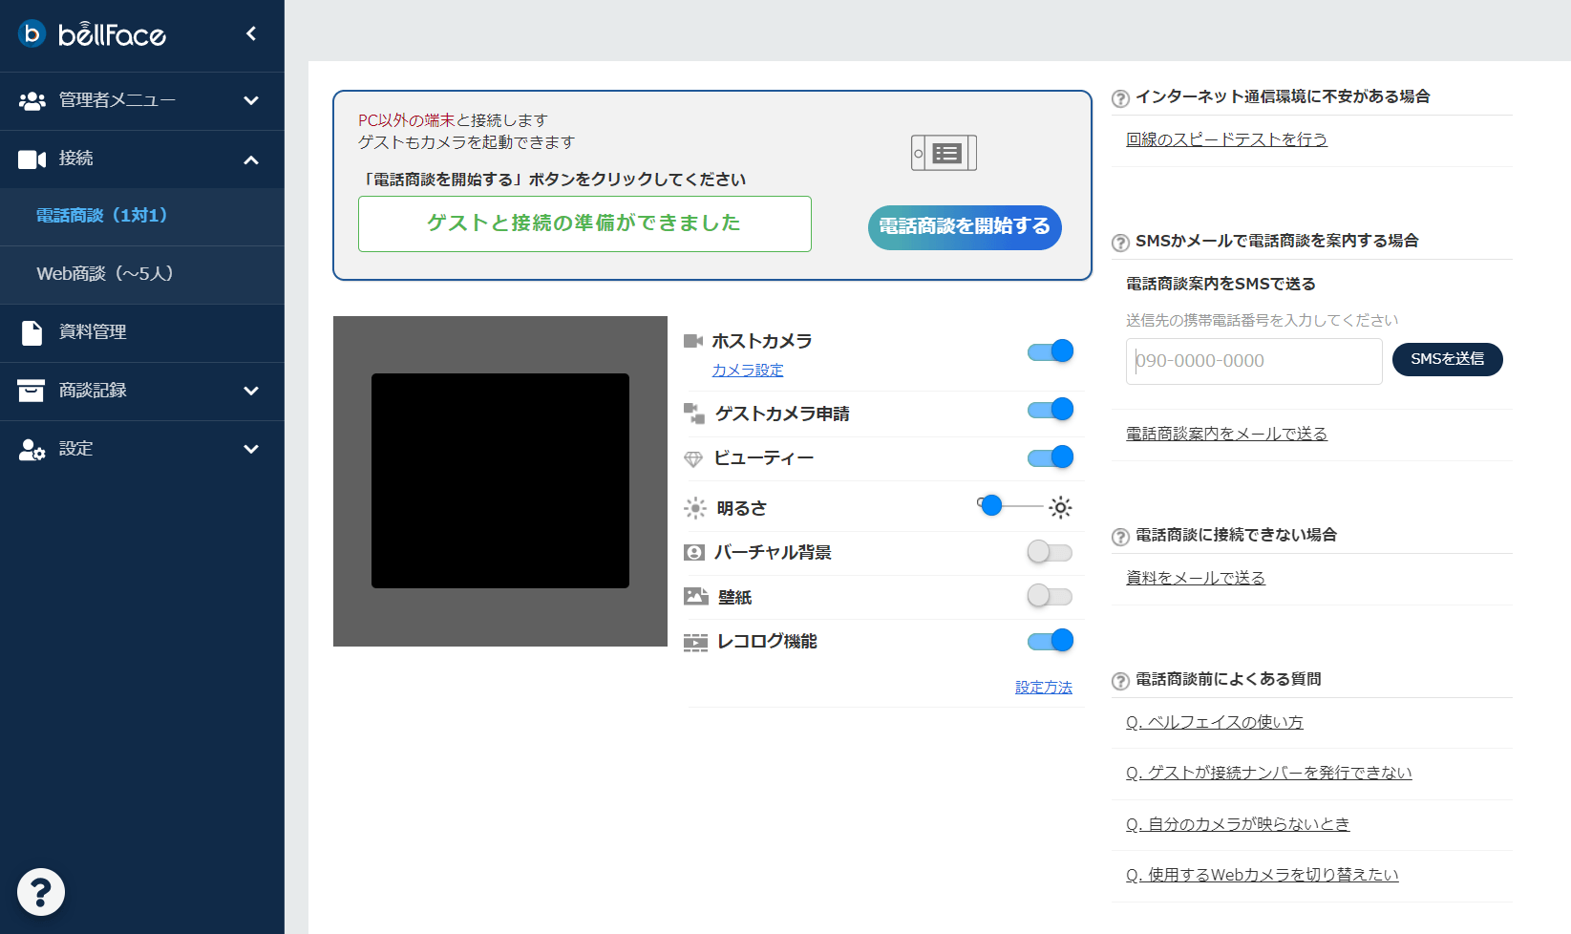This screenshot has width=1571, height=934.
Task: Click the help icon beside 電話商談に接続できない場合
Action: 1121,537
